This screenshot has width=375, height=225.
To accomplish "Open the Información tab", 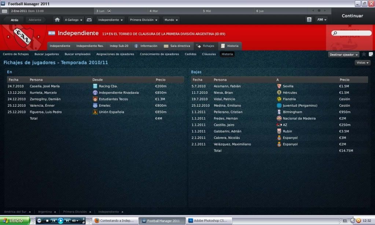I will [x=146, y=46].
